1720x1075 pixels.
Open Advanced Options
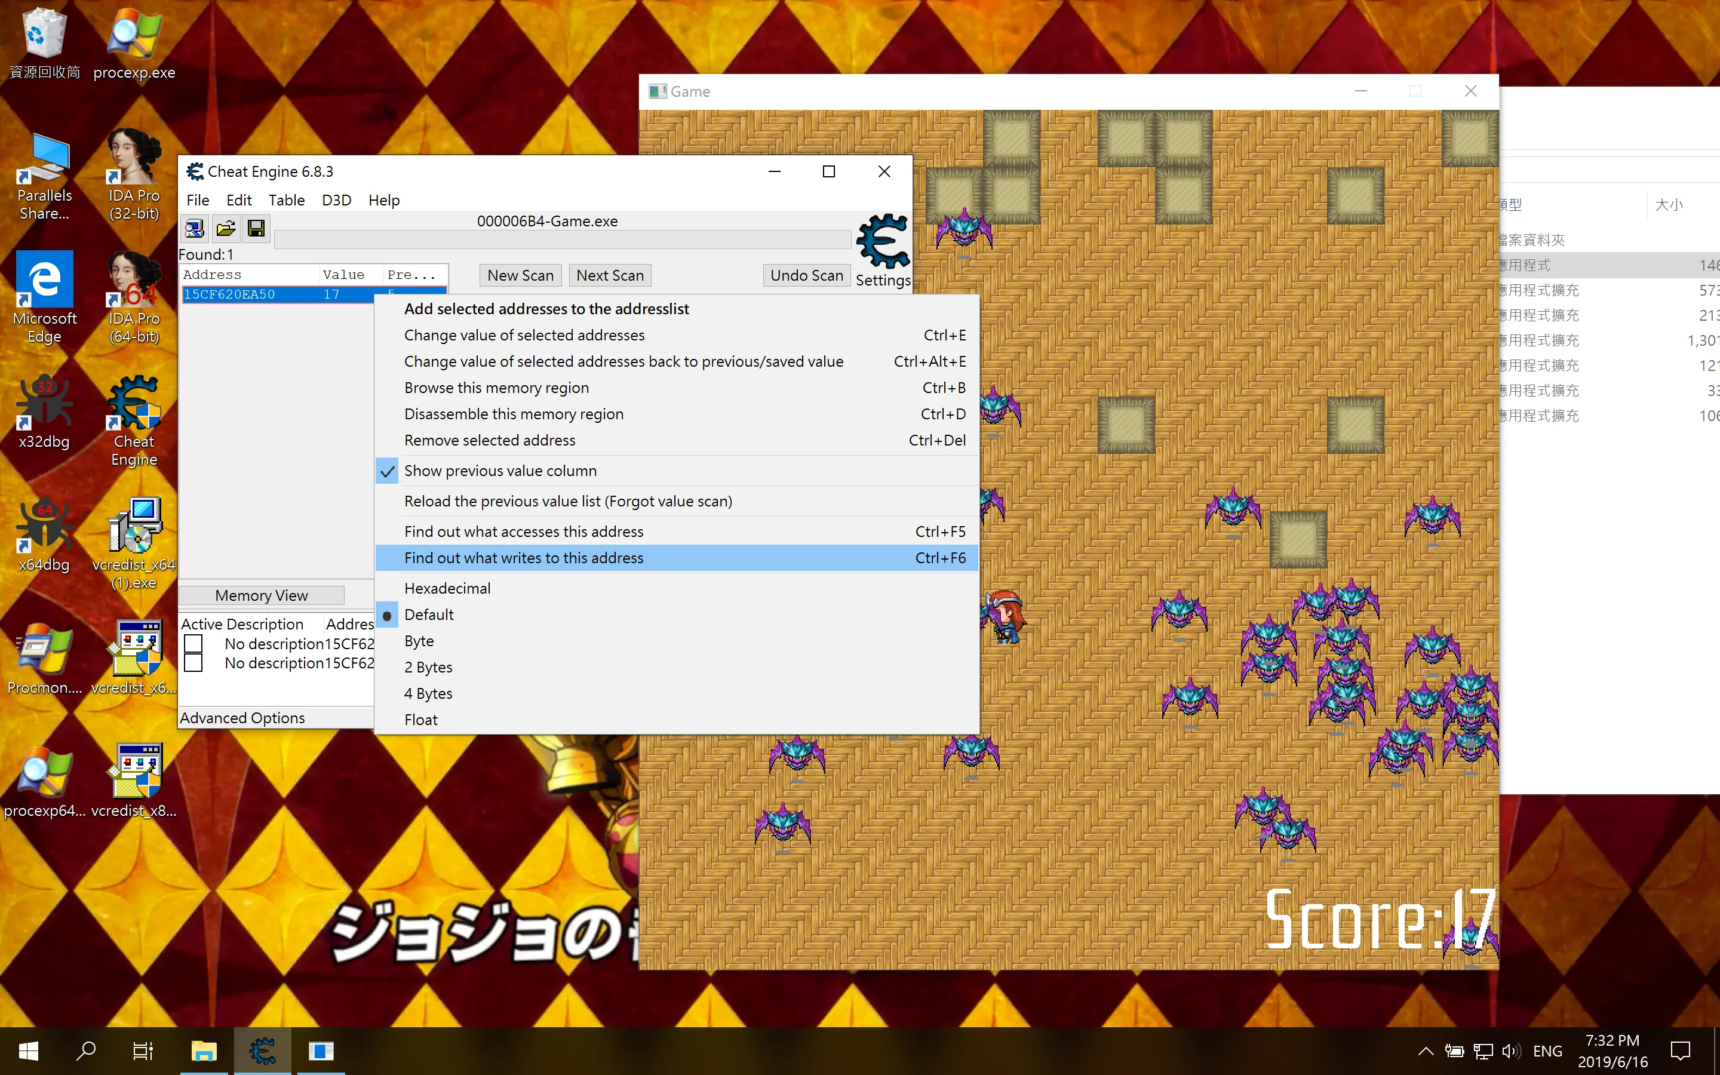point(242,718)
